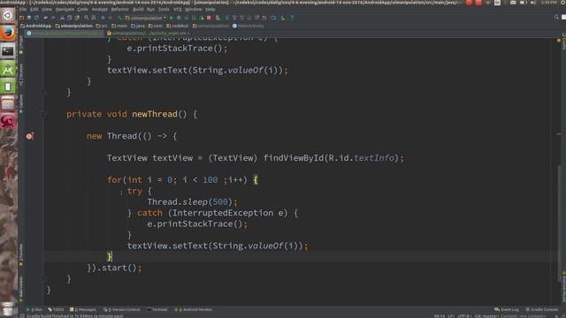Click the red Stop button in toolbar
The height and width of the screenshot is (318, 566).
click(209, 18)
